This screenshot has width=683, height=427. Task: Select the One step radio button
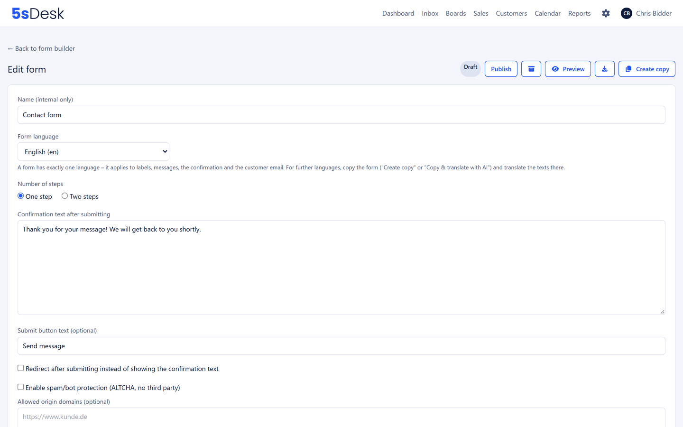pyautogui.click(x=21, y=196)
